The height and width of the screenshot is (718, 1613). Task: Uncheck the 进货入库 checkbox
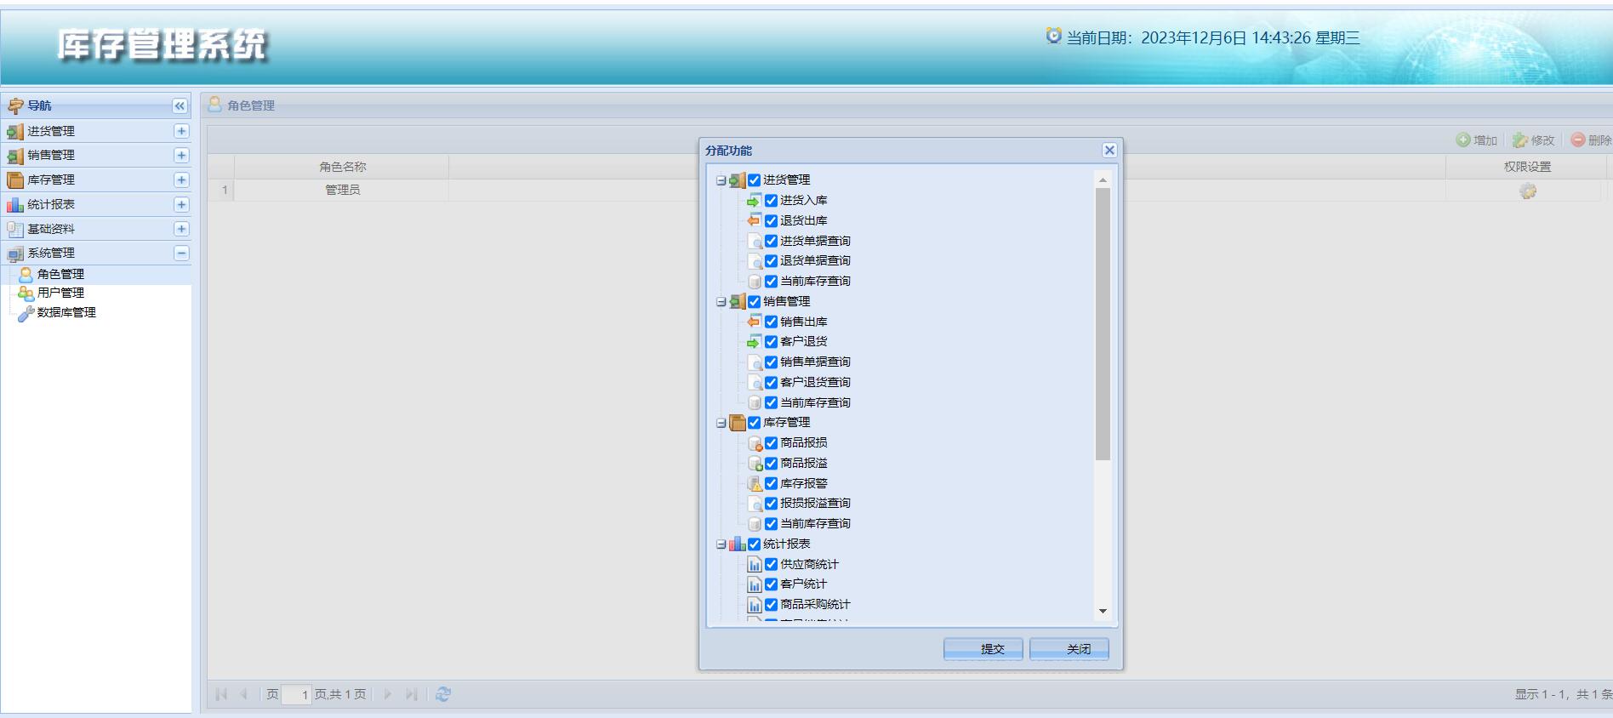coord(771,201)
